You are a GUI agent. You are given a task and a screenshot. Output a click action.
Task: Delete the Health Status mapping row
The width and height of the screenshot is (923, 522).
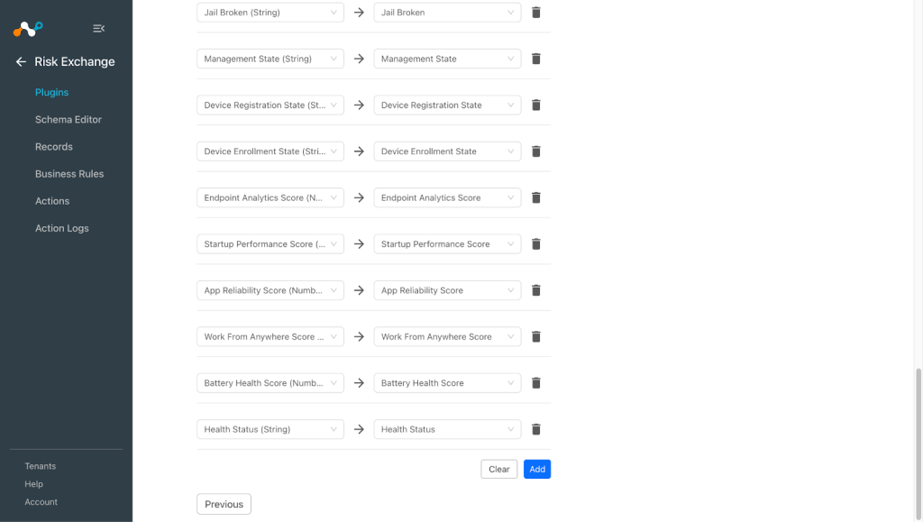(x=535, y=430)
